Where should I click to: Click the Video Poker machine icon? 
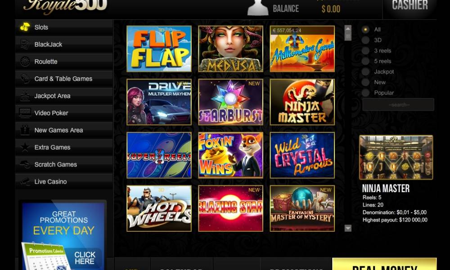pos(25,113)
